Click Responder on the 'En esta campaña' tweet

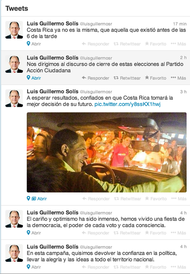pos(95,267)
